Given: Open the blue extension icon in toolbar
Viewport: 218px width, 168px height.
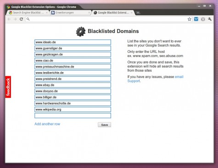Looking at the screenshot, I should click(x=196, y=19).
